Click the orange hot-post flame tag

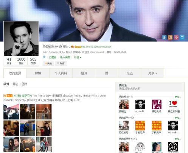click(x=8, y=96)
